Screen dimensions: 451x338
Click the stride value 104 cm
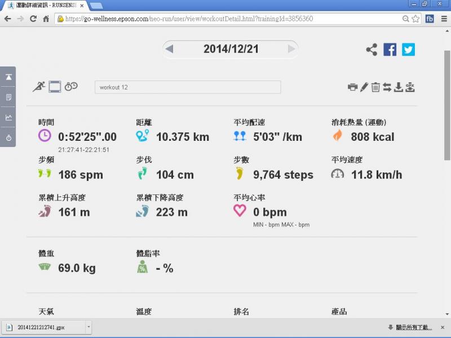175,175
